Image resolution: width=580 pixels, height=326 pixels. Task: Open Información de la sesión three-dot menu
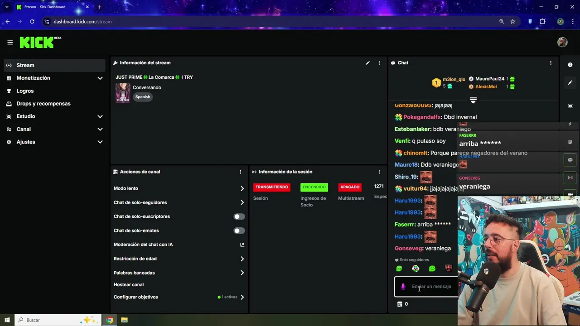click(x=379, y=172)
